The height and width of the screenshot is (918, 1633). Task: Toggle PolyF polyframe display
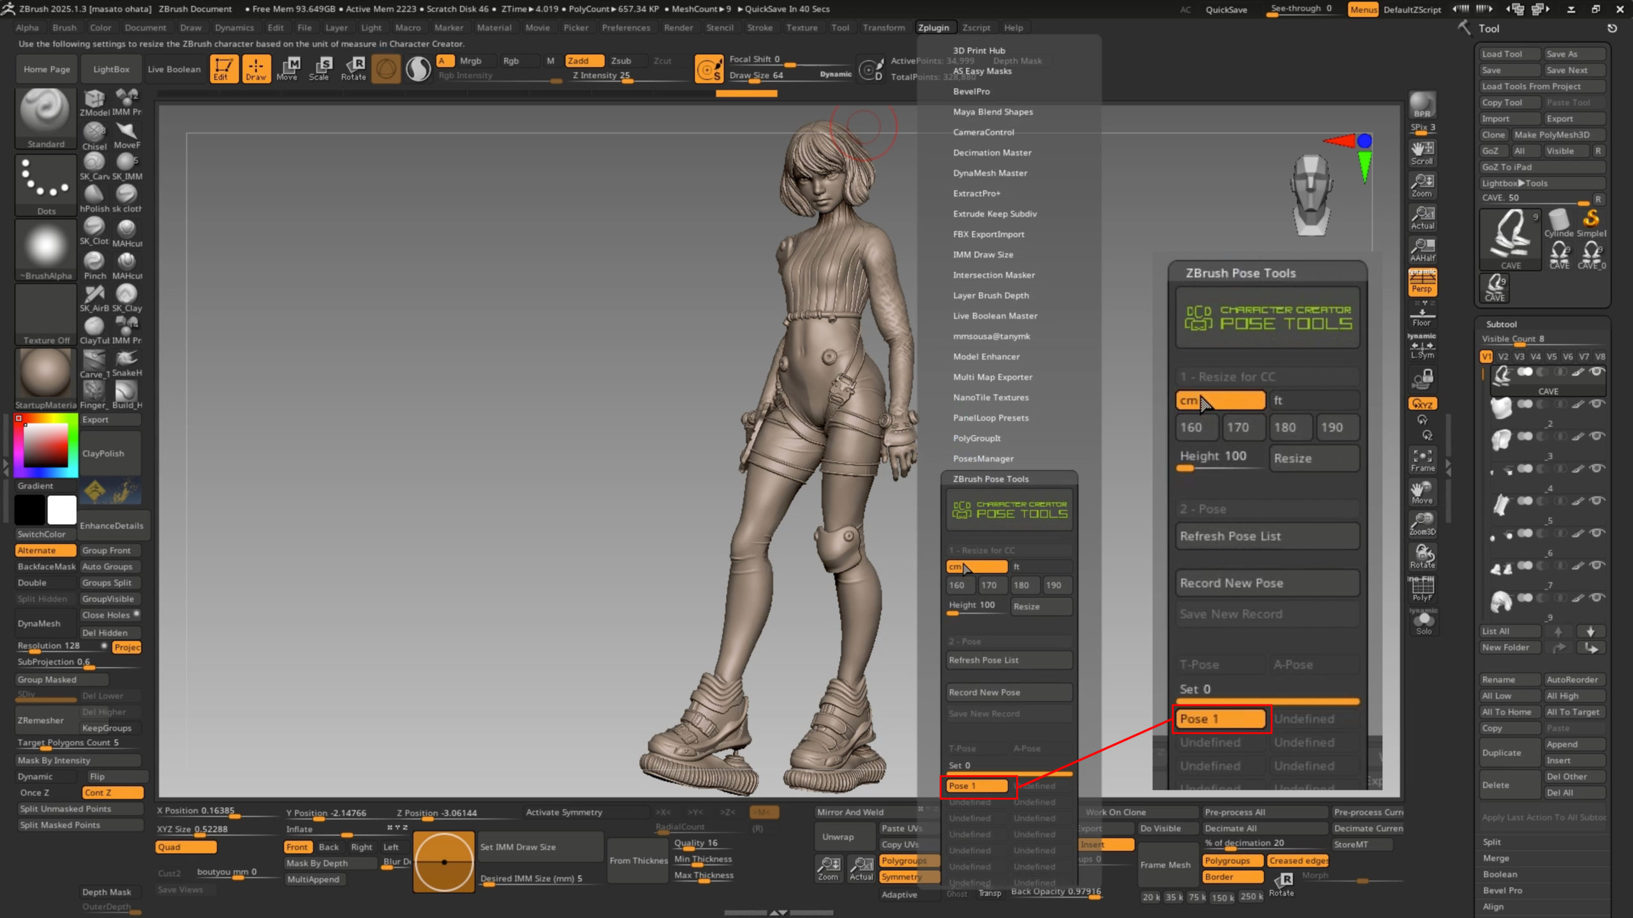[1422, 588]
